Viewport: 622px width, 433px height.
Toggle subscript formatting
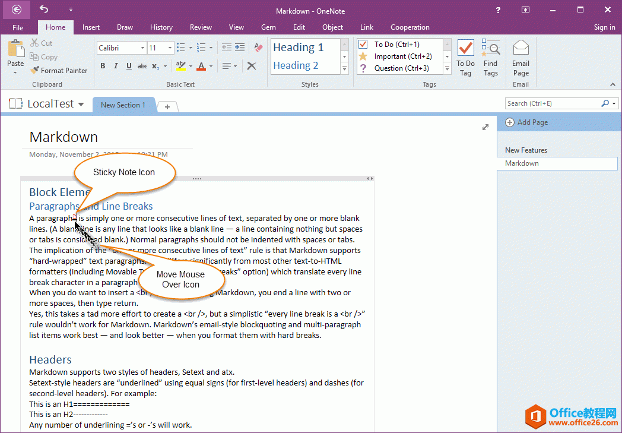pos(156,67)
